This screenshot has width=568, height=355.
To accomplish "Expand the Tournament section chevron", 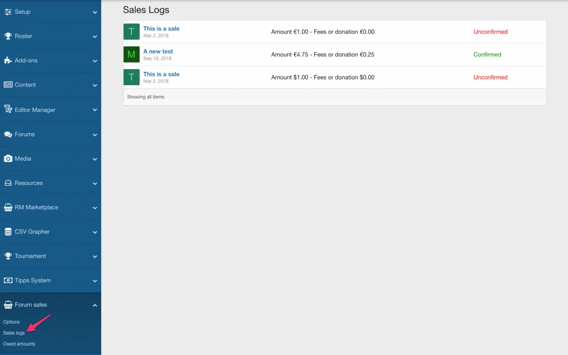I will click(x=95, y=256).
